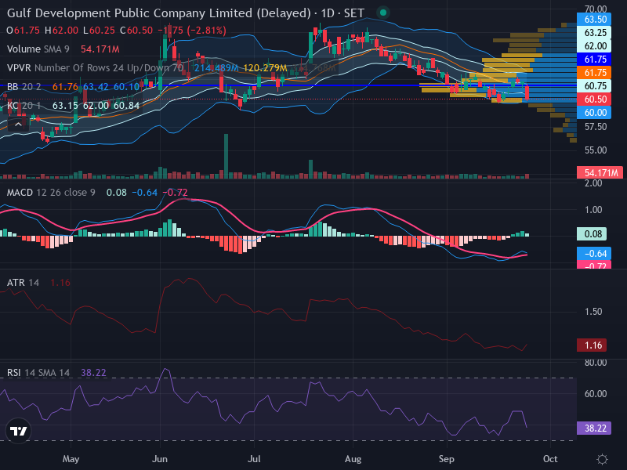Click the VPVR up volume 214.489M value

[x=216, y=68]
